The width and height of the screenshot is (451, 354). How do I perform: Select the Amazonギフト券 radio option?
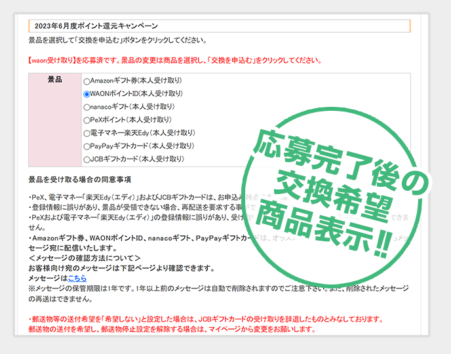[x=87, y=81]
